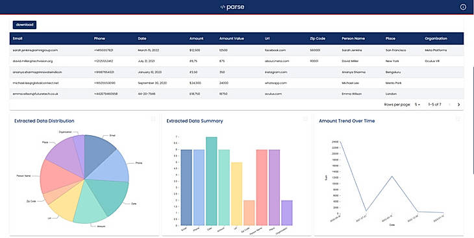Screen dimensions: 474x238
Task: Click the previous table page arrow
Action: 449,105
